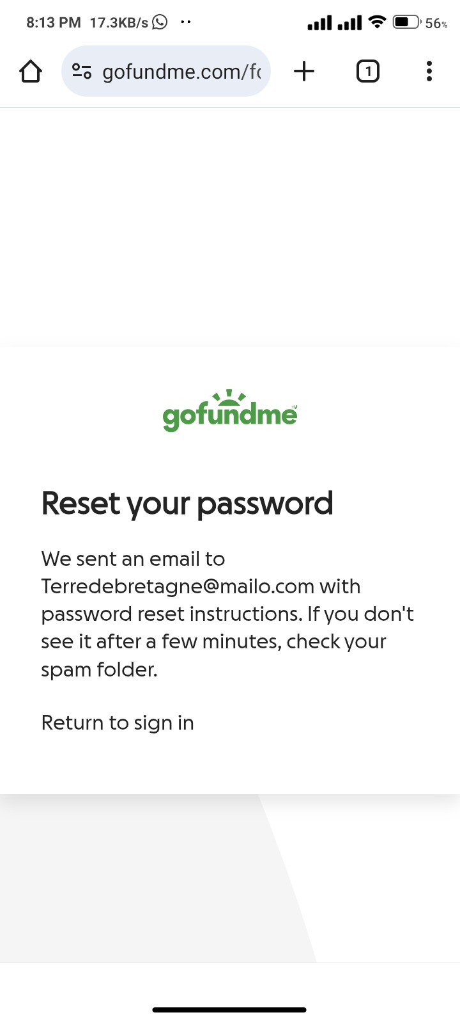This screenshot has width=460, height=1024.
Task: Tap the Wi-Fi status icon
Action: (378, 22)
